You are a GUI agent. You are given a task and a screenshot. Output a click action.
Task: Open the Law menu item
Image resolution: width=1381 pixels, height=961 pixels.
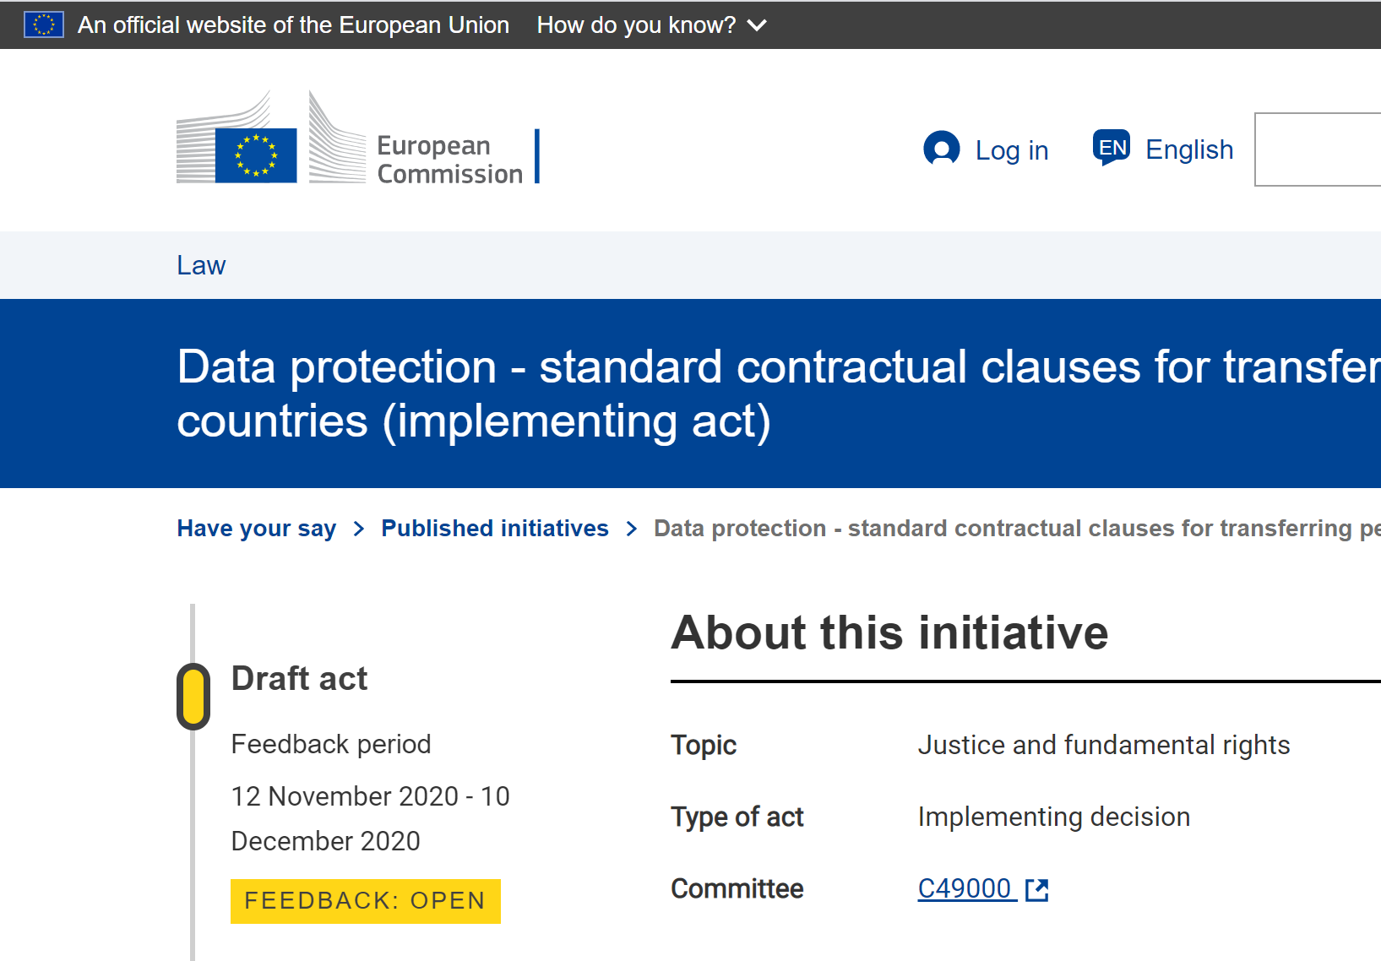click(x=201, y=265)
